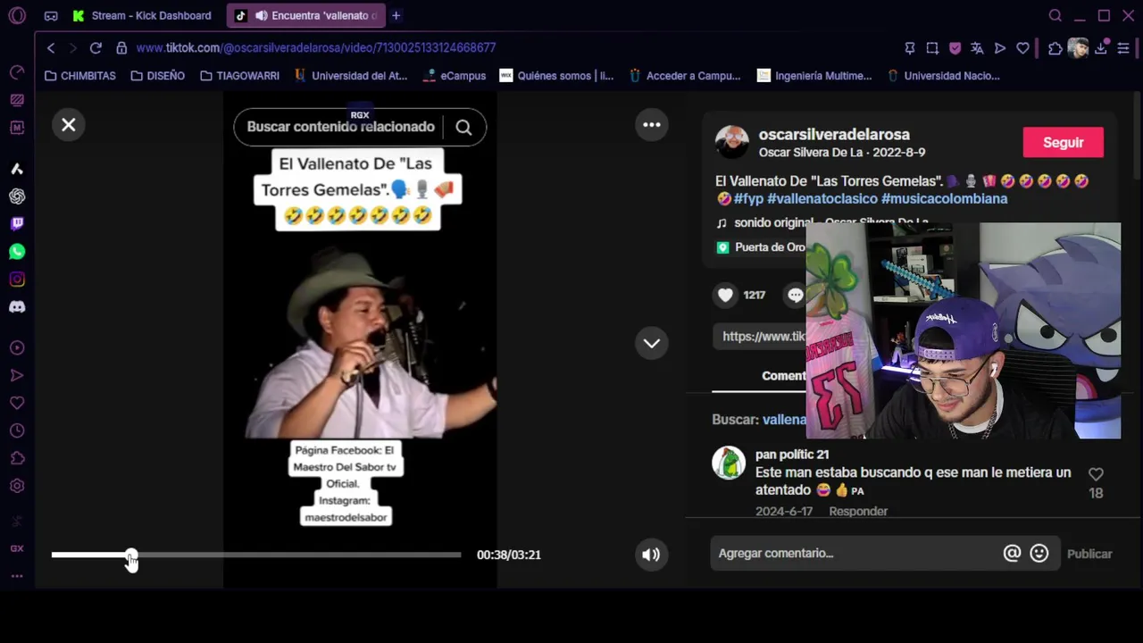This screenshot has width=1143, height=643.
Task: Open the ad blocker shield icon
Action: pyautogui.click(x=955, y=48)
